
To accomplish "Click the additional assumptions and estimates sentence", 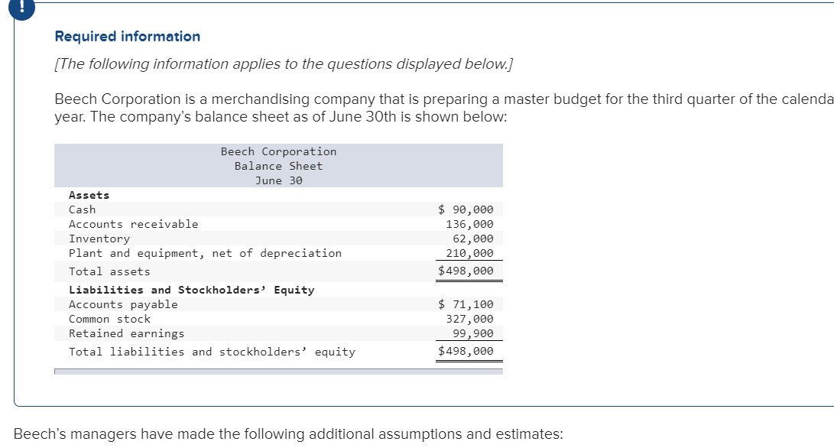I will (288, 434).
